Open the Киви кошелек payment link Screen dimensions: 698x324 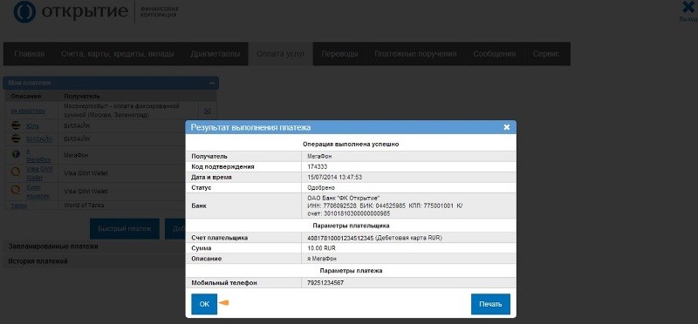[38, 192]
